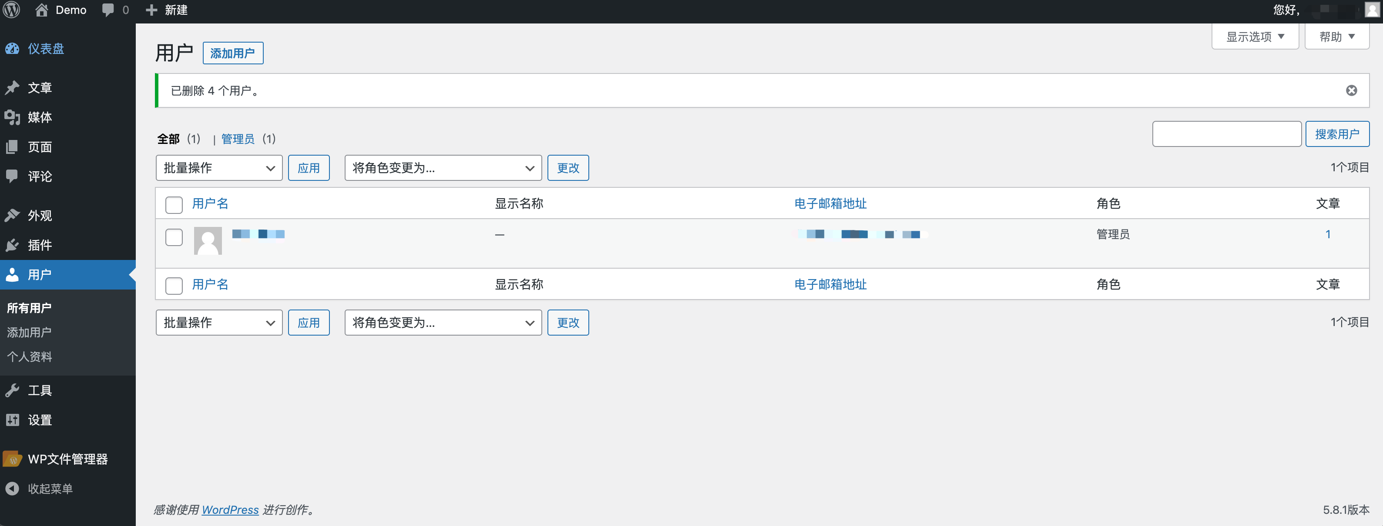
Task: Click the WordPress logo in top bar
Action: pos(11,10)
